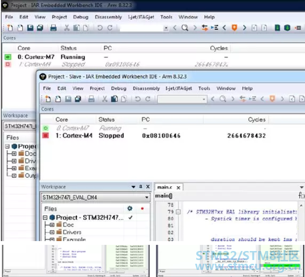Click the f() function list button
Screen dimensions: 305x277
click(x=301, y=195)
